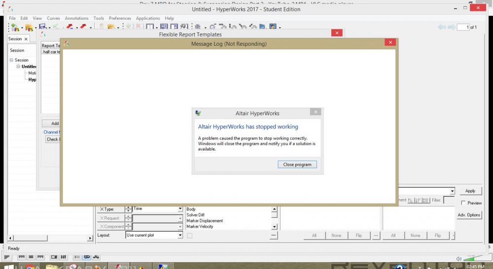Open the Edit menu
This screenshot has width=493, height=269.
(x=24, y=18)
